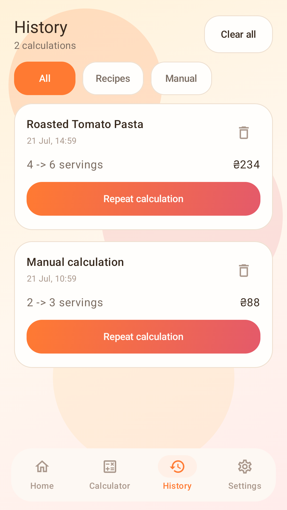Select the History tab label
The width and height of the screenshot is (287, 510).
coord(177,486)
